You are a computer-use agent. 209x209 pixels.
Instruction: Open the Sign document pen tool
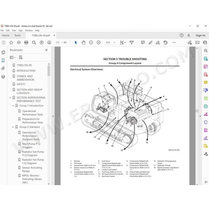pyautogui.click(x=158, y=42)
